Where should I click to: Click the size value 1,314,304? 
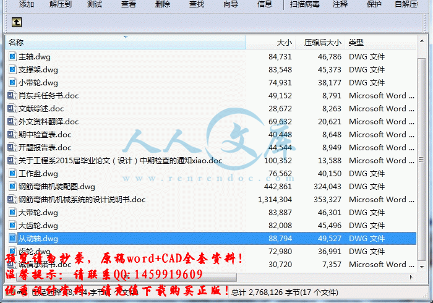tap(275, 200)
